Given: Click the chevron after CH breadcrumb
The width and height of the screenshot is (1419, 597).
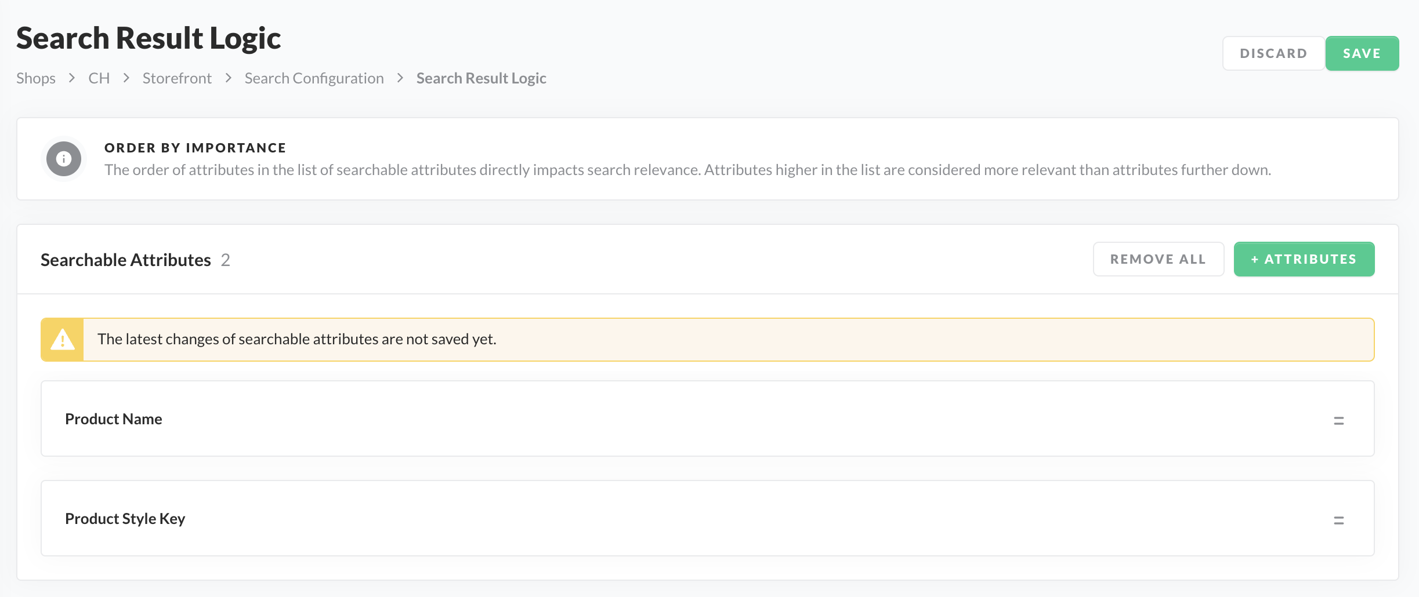Looking at the screenshot, I should (126, 78).
